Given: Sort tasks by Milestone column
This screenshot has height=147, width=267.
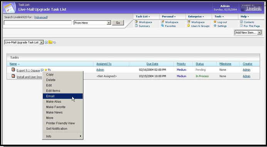Looking at the screenshot, I should (x=225, y=64).
